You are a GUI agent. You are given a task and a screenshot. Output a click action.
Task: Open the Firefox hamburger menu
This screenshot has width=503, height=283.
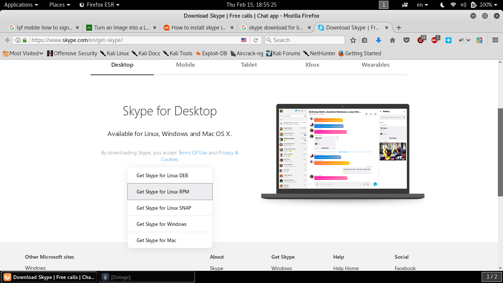495,40
